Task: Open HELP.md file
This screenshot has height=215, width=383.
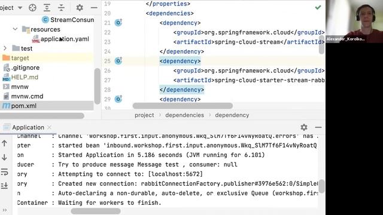Action: point(20,77)
